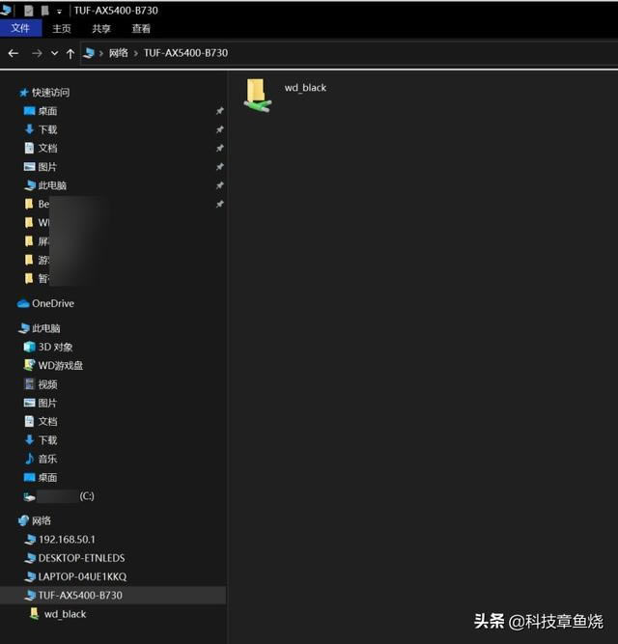Open the 文件 ribbon tab

20,29
